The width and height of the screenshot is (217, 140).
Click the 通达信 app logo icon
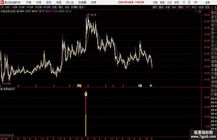(2, 2)
